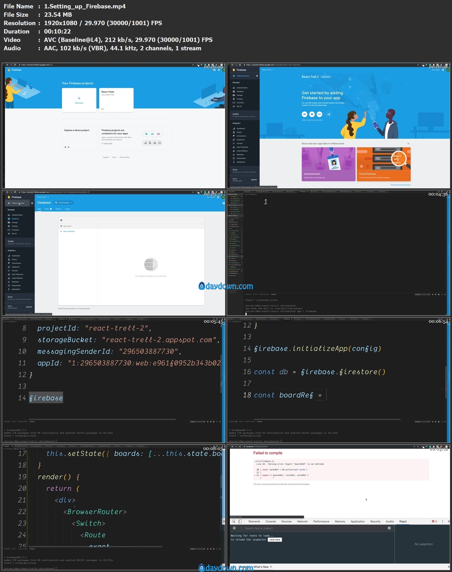
Task: Click home icon in Firestore data breadcrumb
Action: click(61, 220)
